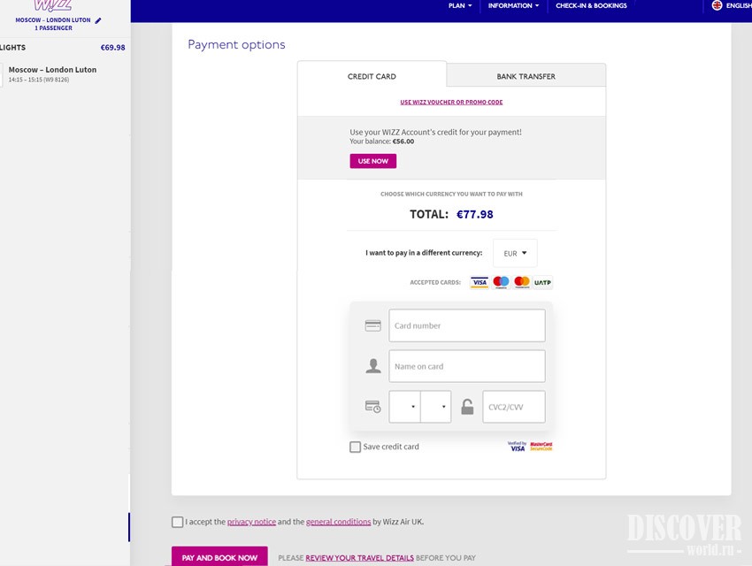Click the person icon beside Name on card

click(x=372, y=366)
